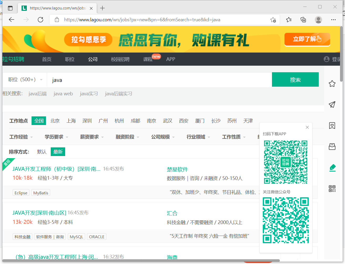Screen dimensions: 345x264
Task: Select the 上海 location filter
Action: [71, 121]
